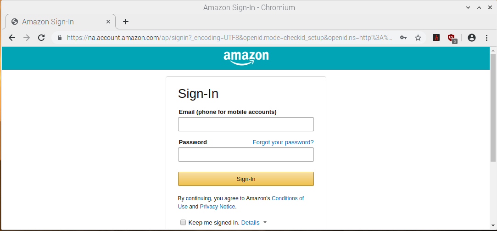
Task: Open the Chromium three-dot menu
Action: click(x=486, y=38)
